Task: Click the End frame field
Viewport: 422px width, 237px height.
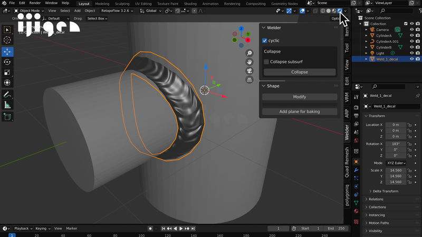Action: pyautogui.click(x=336, y=229)
